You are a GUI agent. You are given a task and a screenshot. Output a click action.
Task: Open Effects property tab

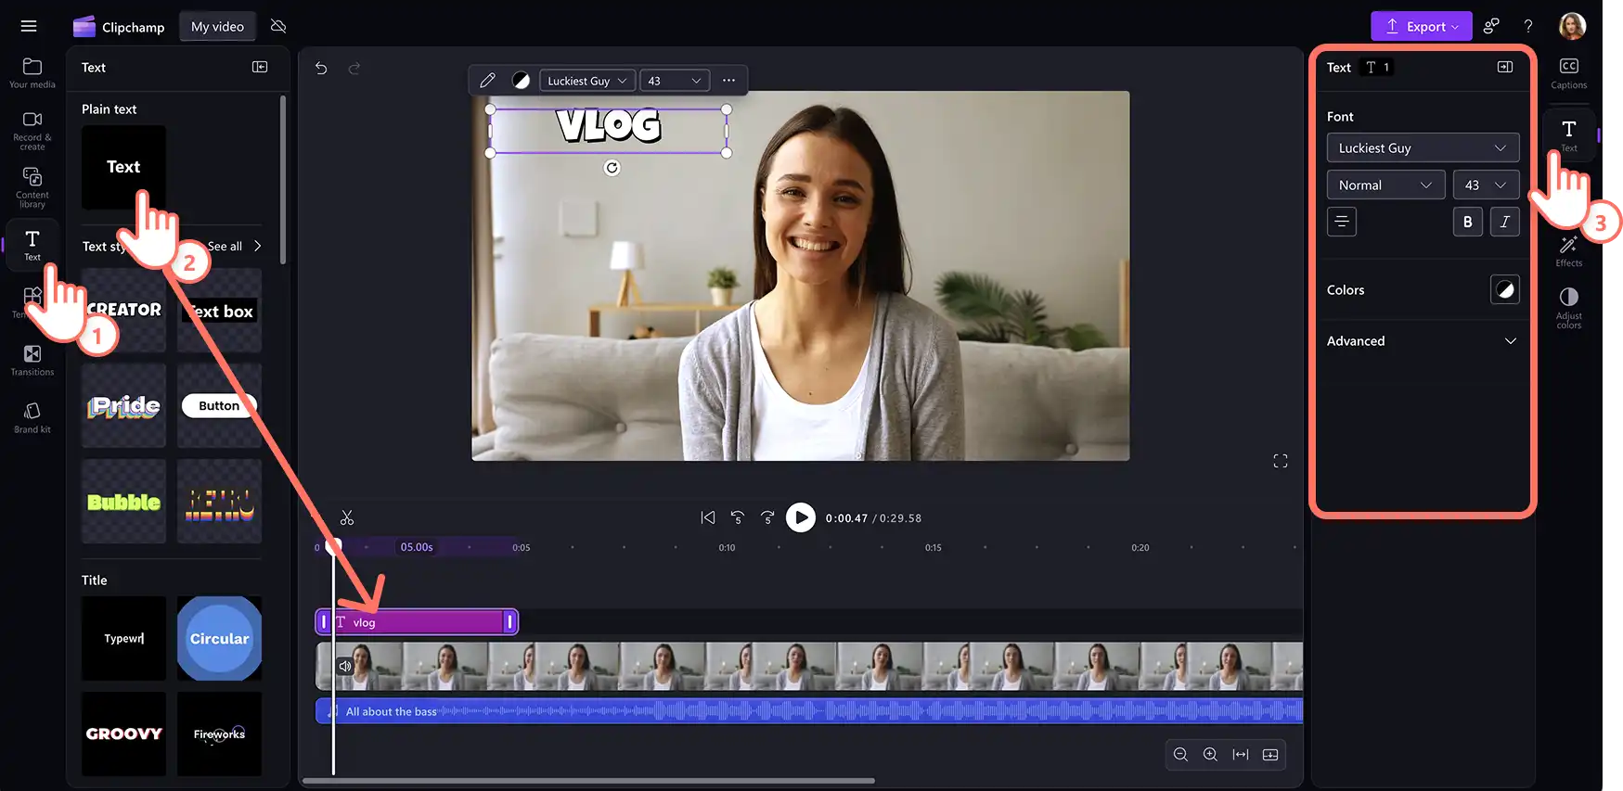[x=1568, y=251]
